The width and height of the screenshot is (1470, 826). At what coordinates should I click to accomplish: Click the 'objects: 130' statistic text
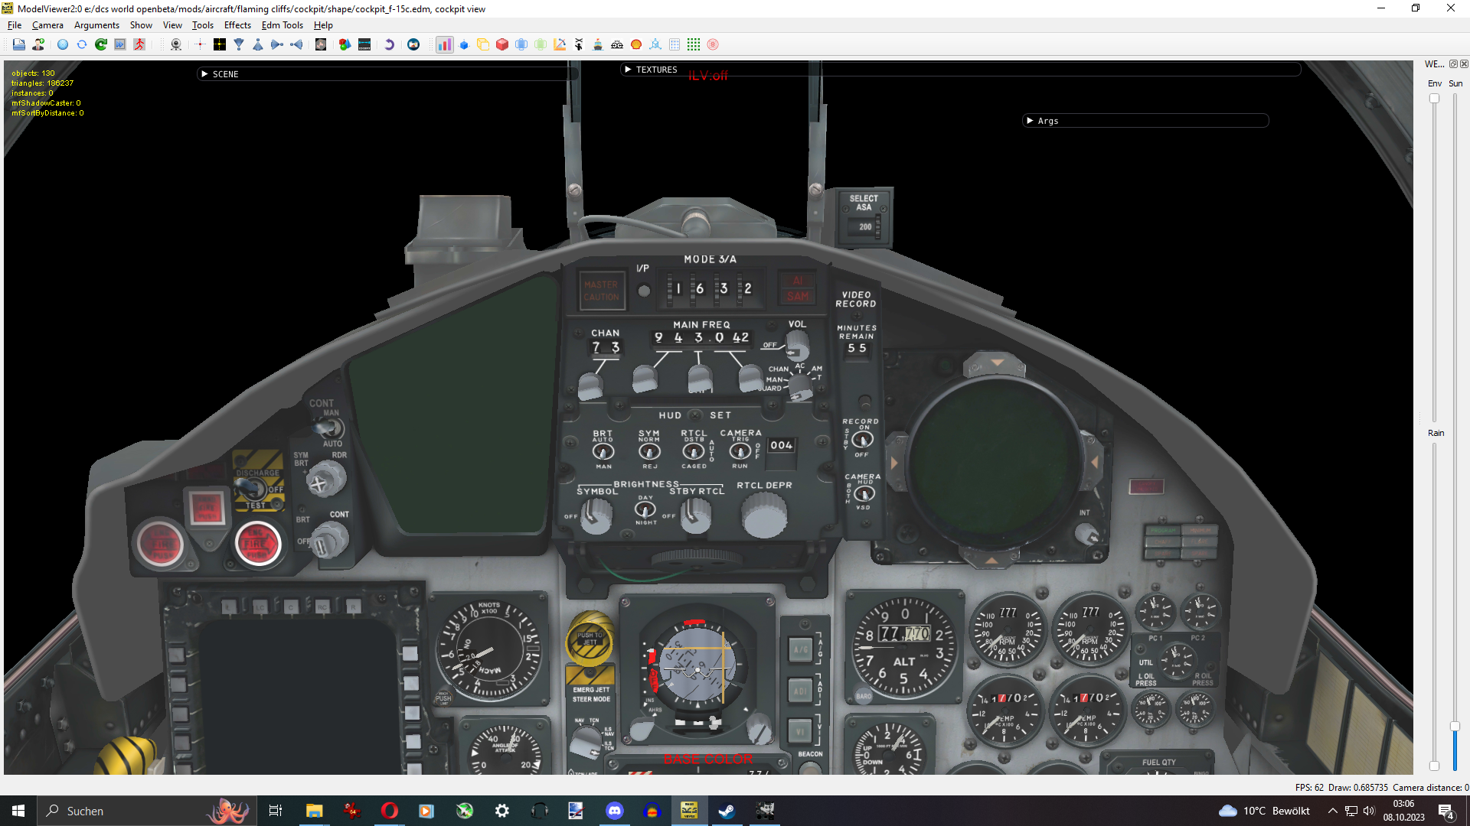coord(33,73)
